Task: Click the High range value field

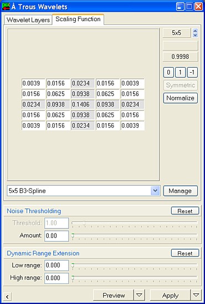Action: coord(57,278)
